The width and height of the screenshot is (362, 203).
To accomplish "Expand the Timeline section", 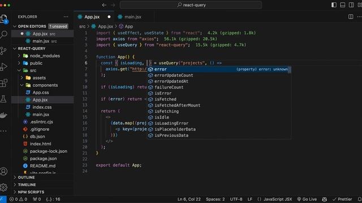I will [x=42, y=185].
